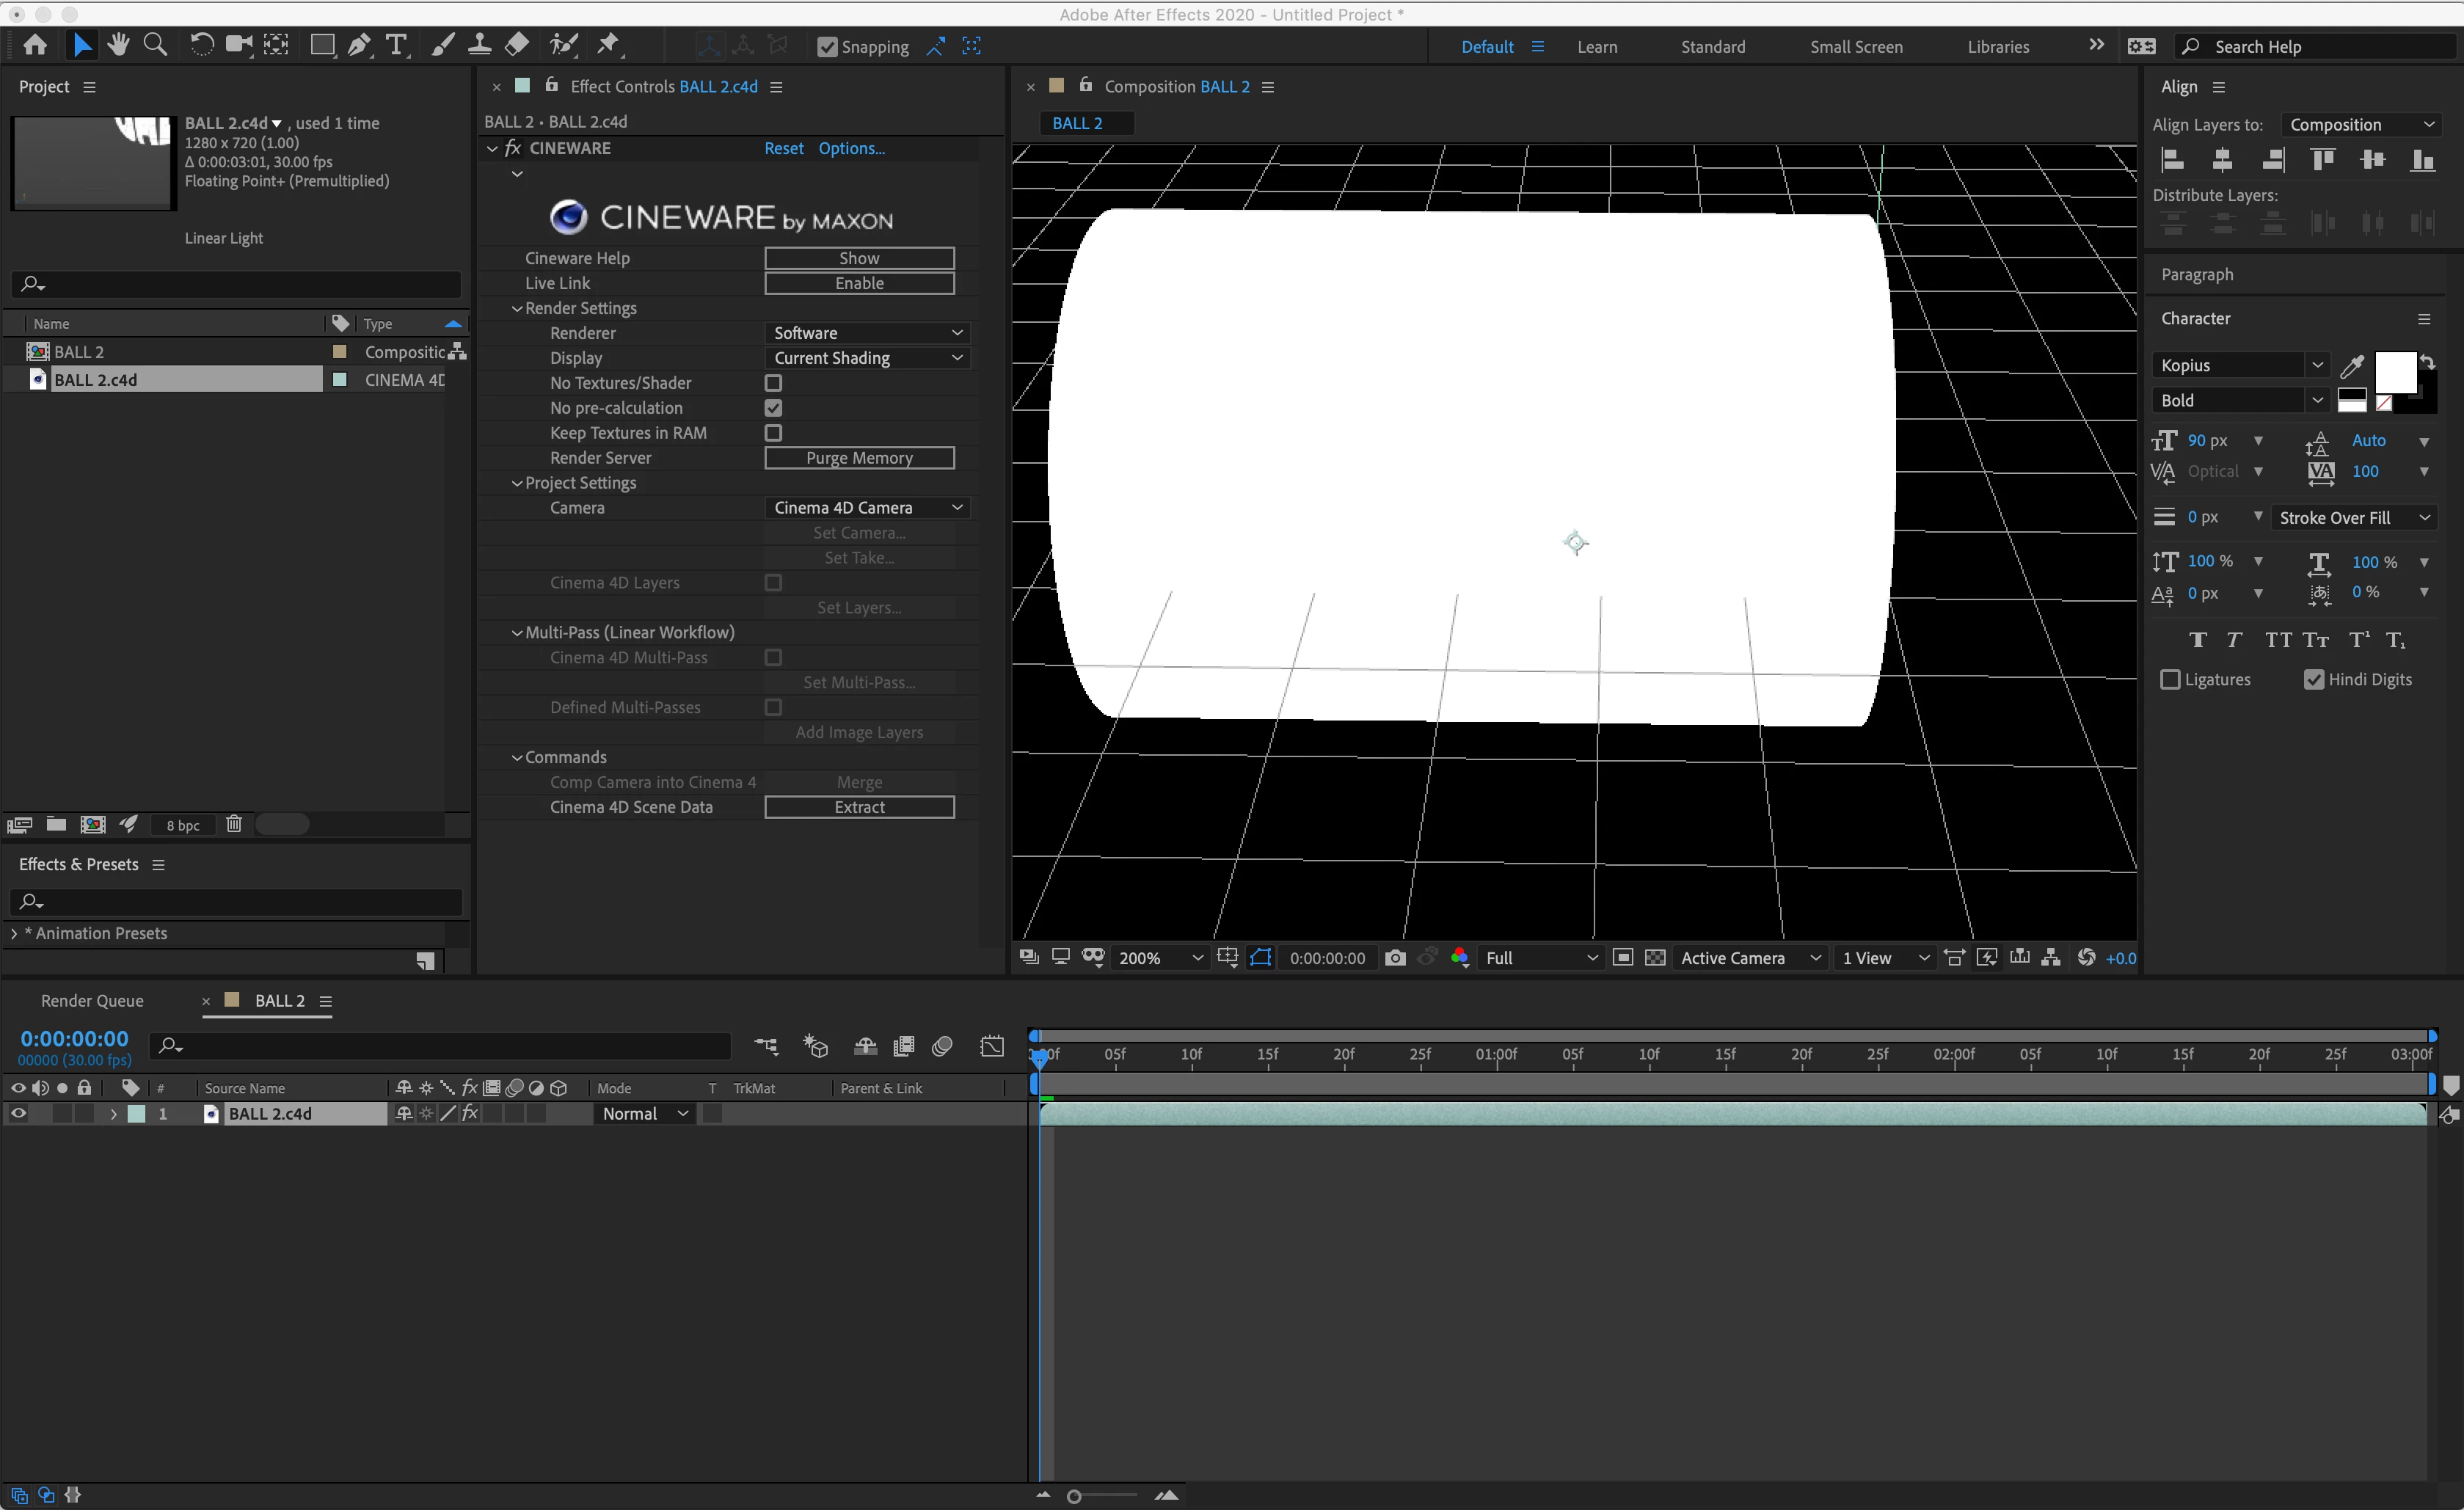Click the white fill color swatch
2464x1510 pixels.
2394,372
